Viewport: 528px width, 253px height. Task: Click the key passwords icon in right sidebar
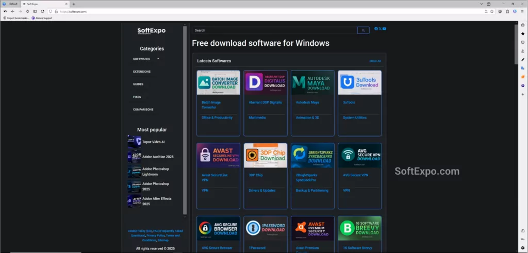523,239
